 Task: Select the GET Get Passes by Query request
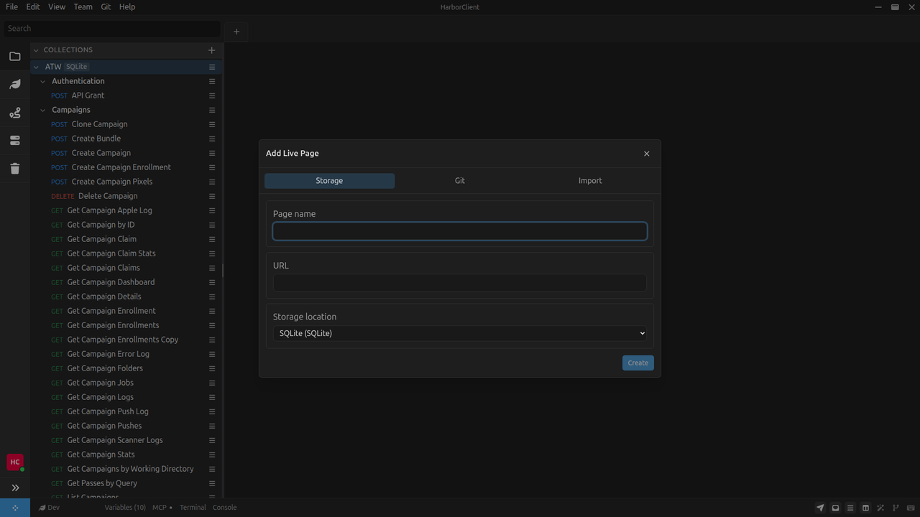click(126, 483)
